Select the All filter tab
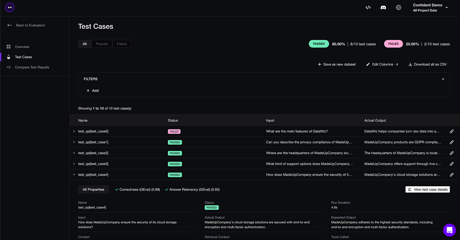Image resolution: width=460 pixels, height=240 pixels. point(85,44)
